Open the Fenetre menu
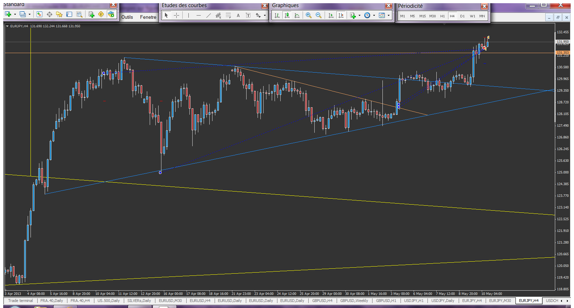The image size is (574, 308). pos(148,17)
